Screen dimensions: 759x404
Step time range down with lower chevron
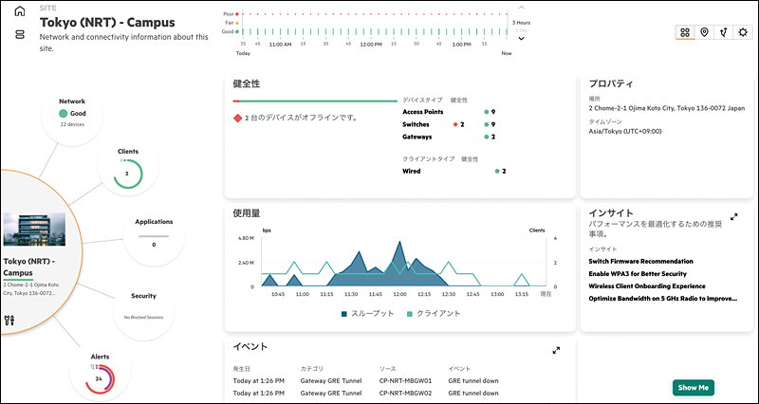click(x=520, y=39)
